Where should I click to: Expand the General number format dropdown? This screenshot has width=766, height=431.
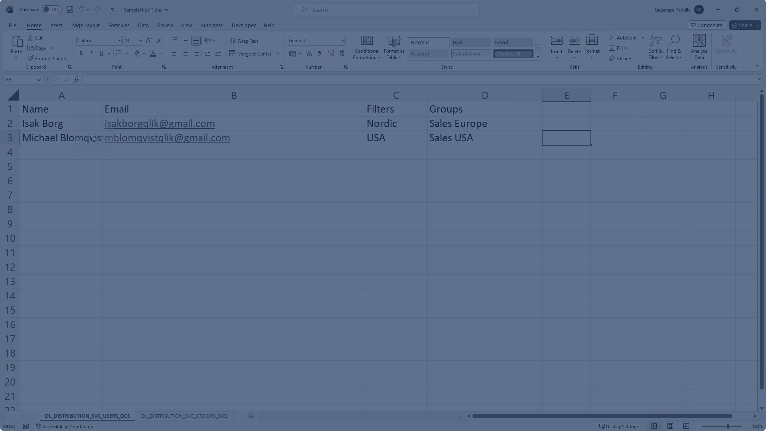tap(343, 41)
